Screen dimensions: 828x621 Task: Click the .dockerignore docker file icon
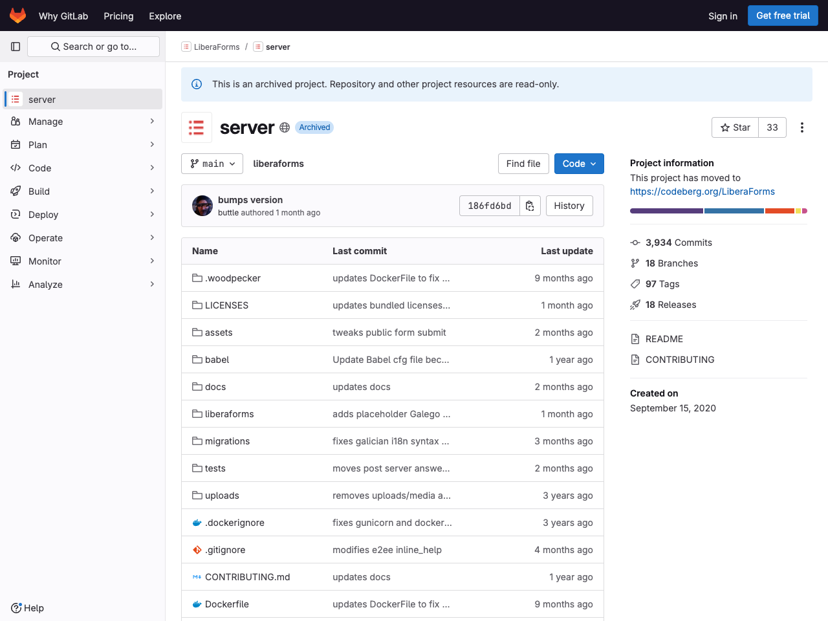point(197,523)
